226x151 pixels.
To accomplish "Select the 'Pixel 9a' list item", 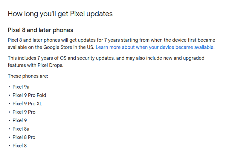I will 21,87.
